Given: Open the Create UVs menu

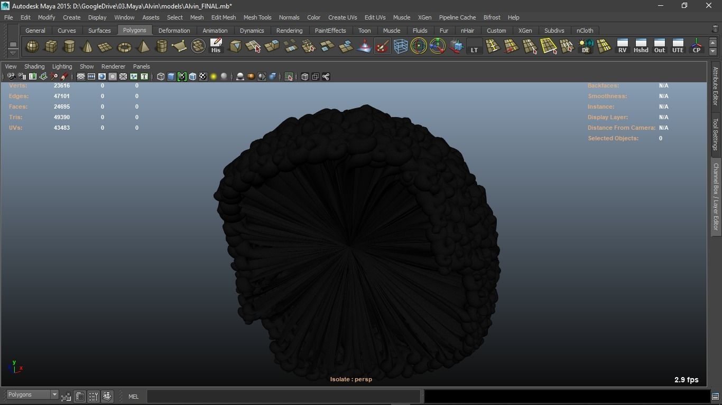Looking at the screenshot, I should [343, 17].
